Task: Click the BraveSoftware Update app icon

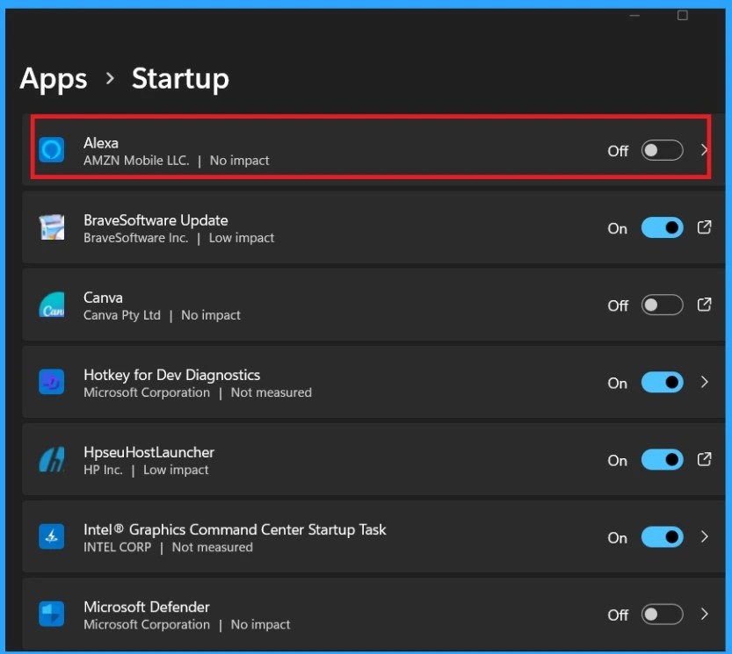Action: coord(51,227)
